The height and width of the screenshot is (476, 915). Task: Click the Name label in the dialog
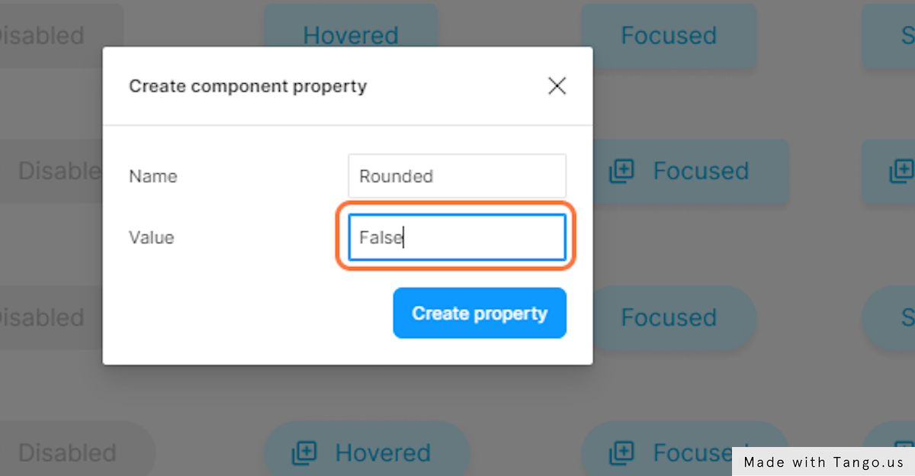tap(152, 176)
